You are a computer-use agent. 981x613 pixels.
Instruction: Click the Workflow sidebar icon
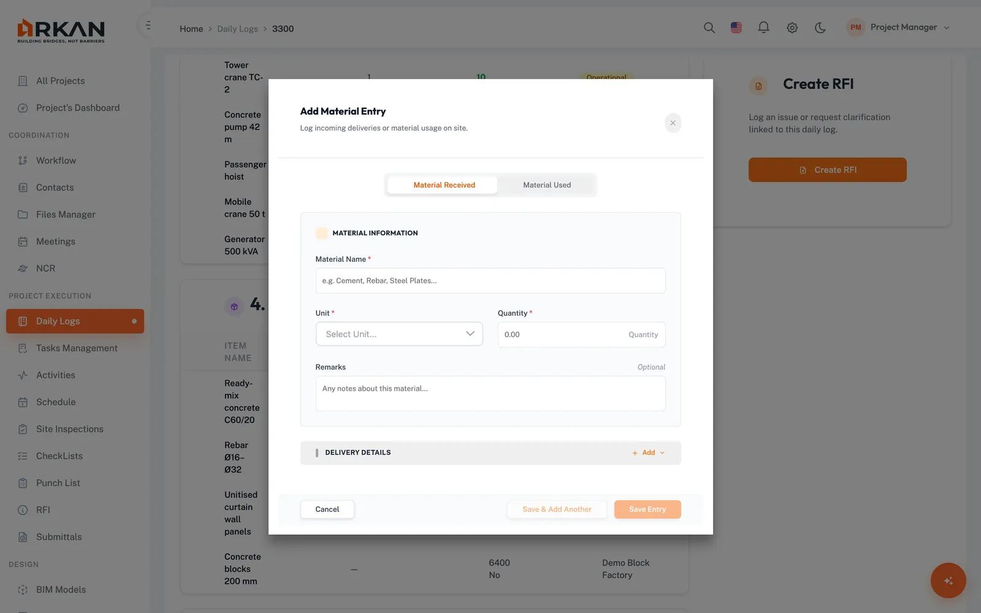[23, 161]
